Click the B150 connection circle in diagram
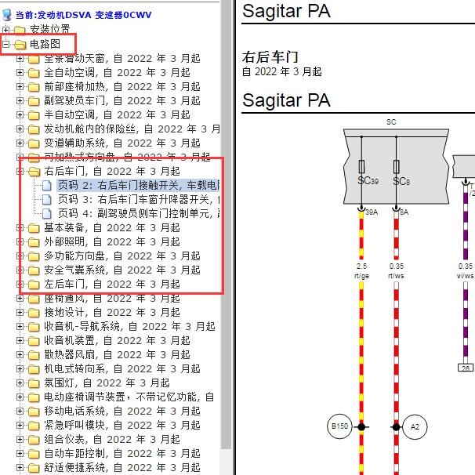The image size is (475, 475). pyautogui.click(x=339, y=426)
